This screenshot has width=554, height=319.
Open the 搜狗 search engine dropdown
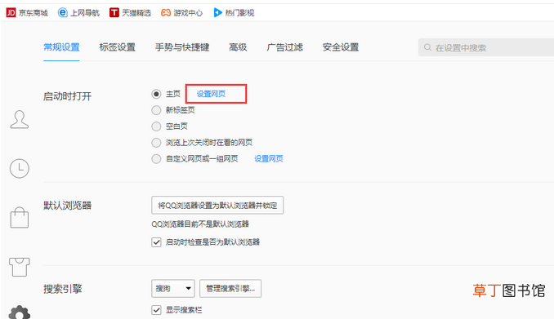point(172,289)
